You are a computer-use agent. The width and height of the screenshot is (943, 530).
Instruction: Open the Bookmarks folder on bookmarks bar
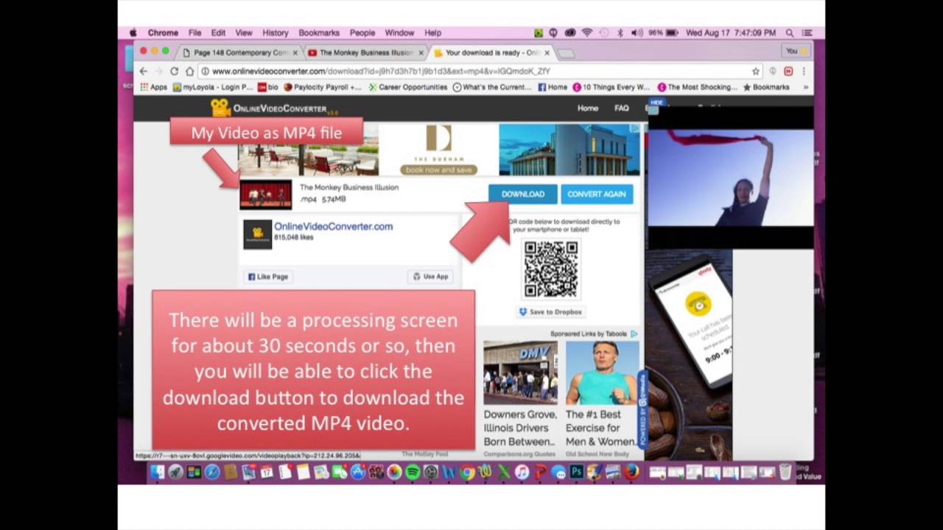tap(766, 87)
